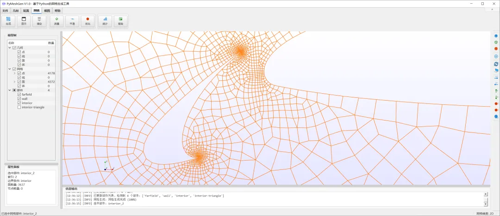Viewport: 500px width, 216px height.
Task: Click the green wireframe cube view icon
Action: click(x=496, y=42)
